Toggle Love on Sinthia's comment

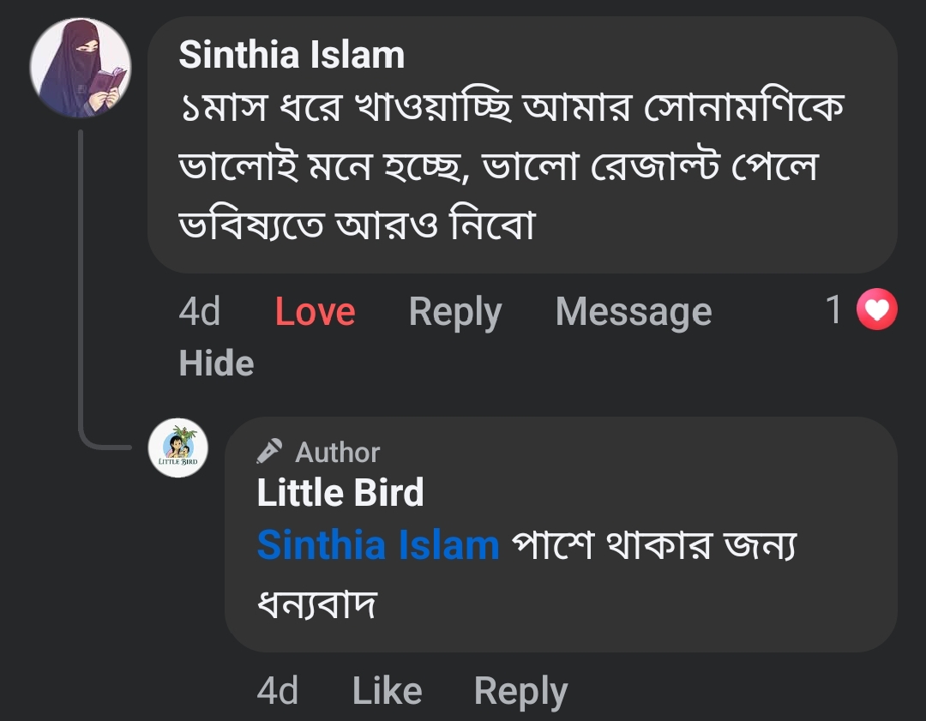coord(315,312)
